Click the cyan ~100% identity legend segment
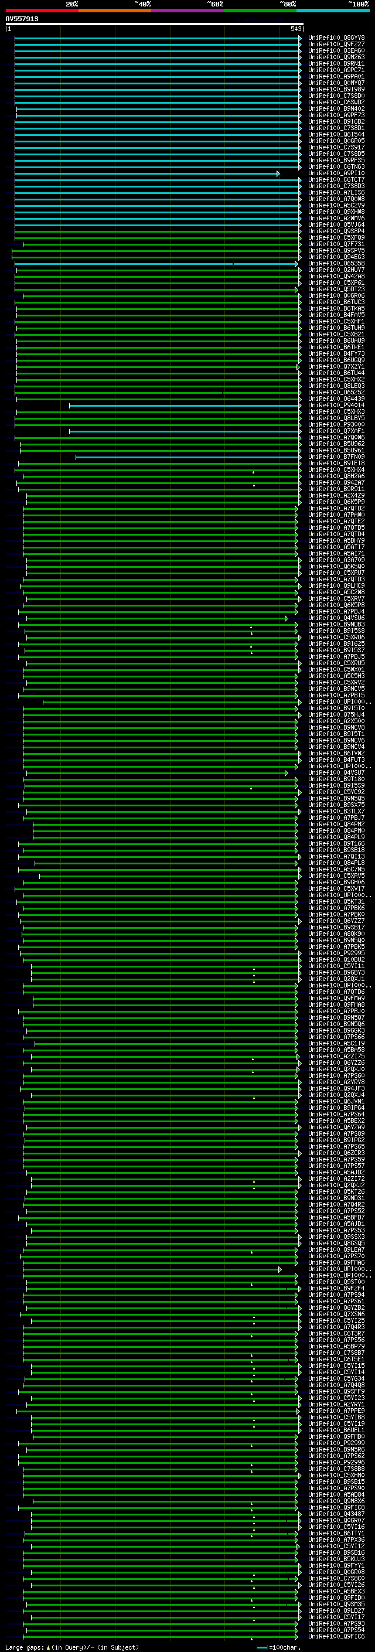Screen dimensions: 375x1652 333,11
